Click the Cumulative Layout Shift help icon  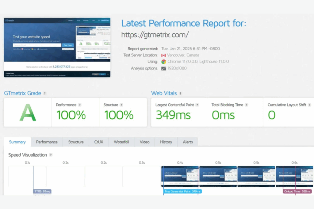click(x=309, y=105)
